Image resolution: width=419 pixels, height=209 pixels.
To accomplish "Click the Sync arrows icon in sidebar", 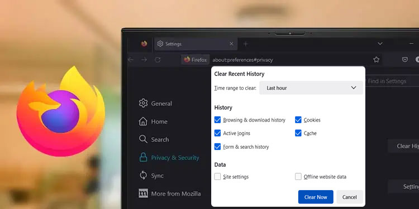I will (143, 176).
